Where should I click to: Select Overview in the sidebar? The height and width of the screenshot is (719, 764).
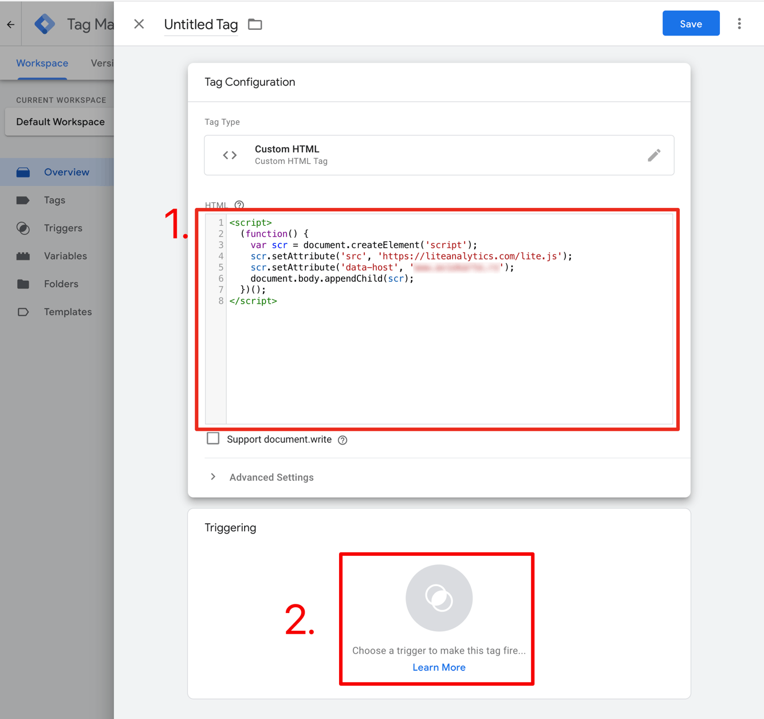point(57,172)
